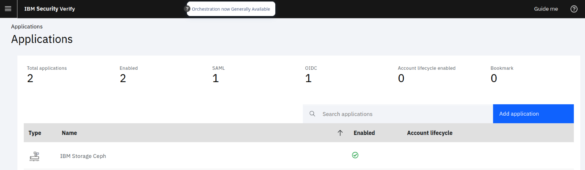The width and height of the screenshot is (585, 170).
Task: Click the Enabled summary count
Action: tap(123, 78)
